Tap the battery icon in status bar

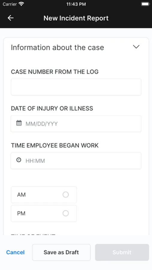coord(145,4)
